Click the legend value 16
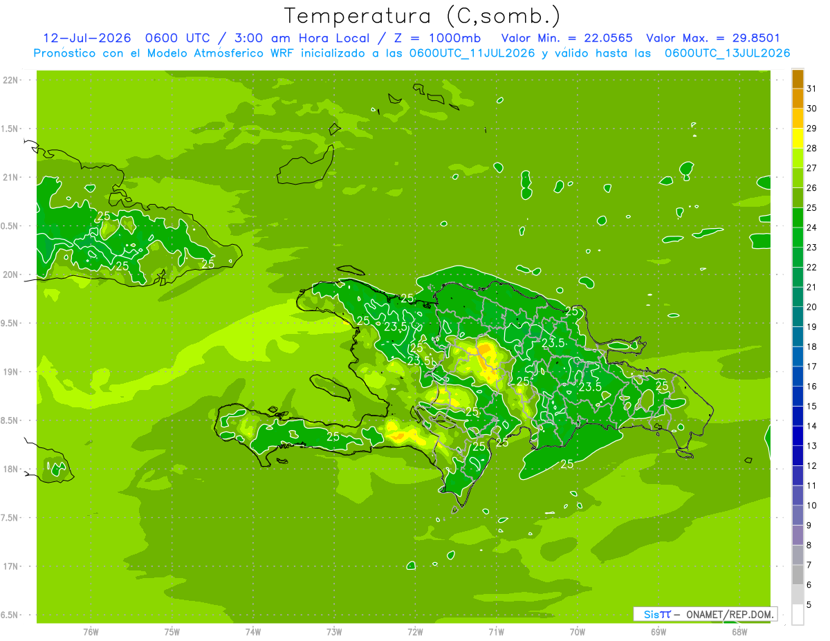The height and width of the screenshot is (641, 830). point(812,387)
